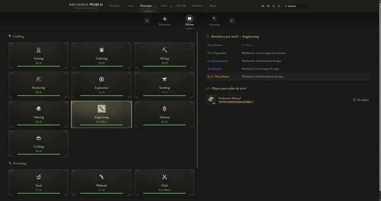
Task: Click the Crafting section heading
Action: click(x=18, y=36)
